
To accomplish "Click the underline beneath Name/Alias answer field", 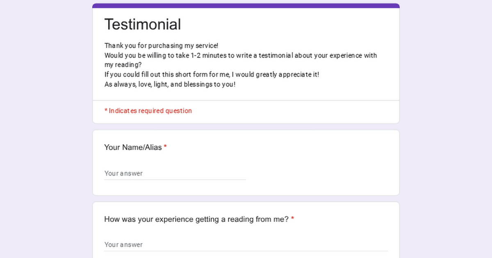I will coord(175,180).
